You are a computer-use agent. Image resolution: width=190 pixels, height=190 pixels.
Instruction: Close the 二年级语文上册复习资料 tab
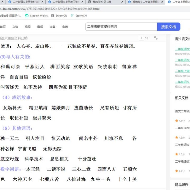(x=82, y=2)
